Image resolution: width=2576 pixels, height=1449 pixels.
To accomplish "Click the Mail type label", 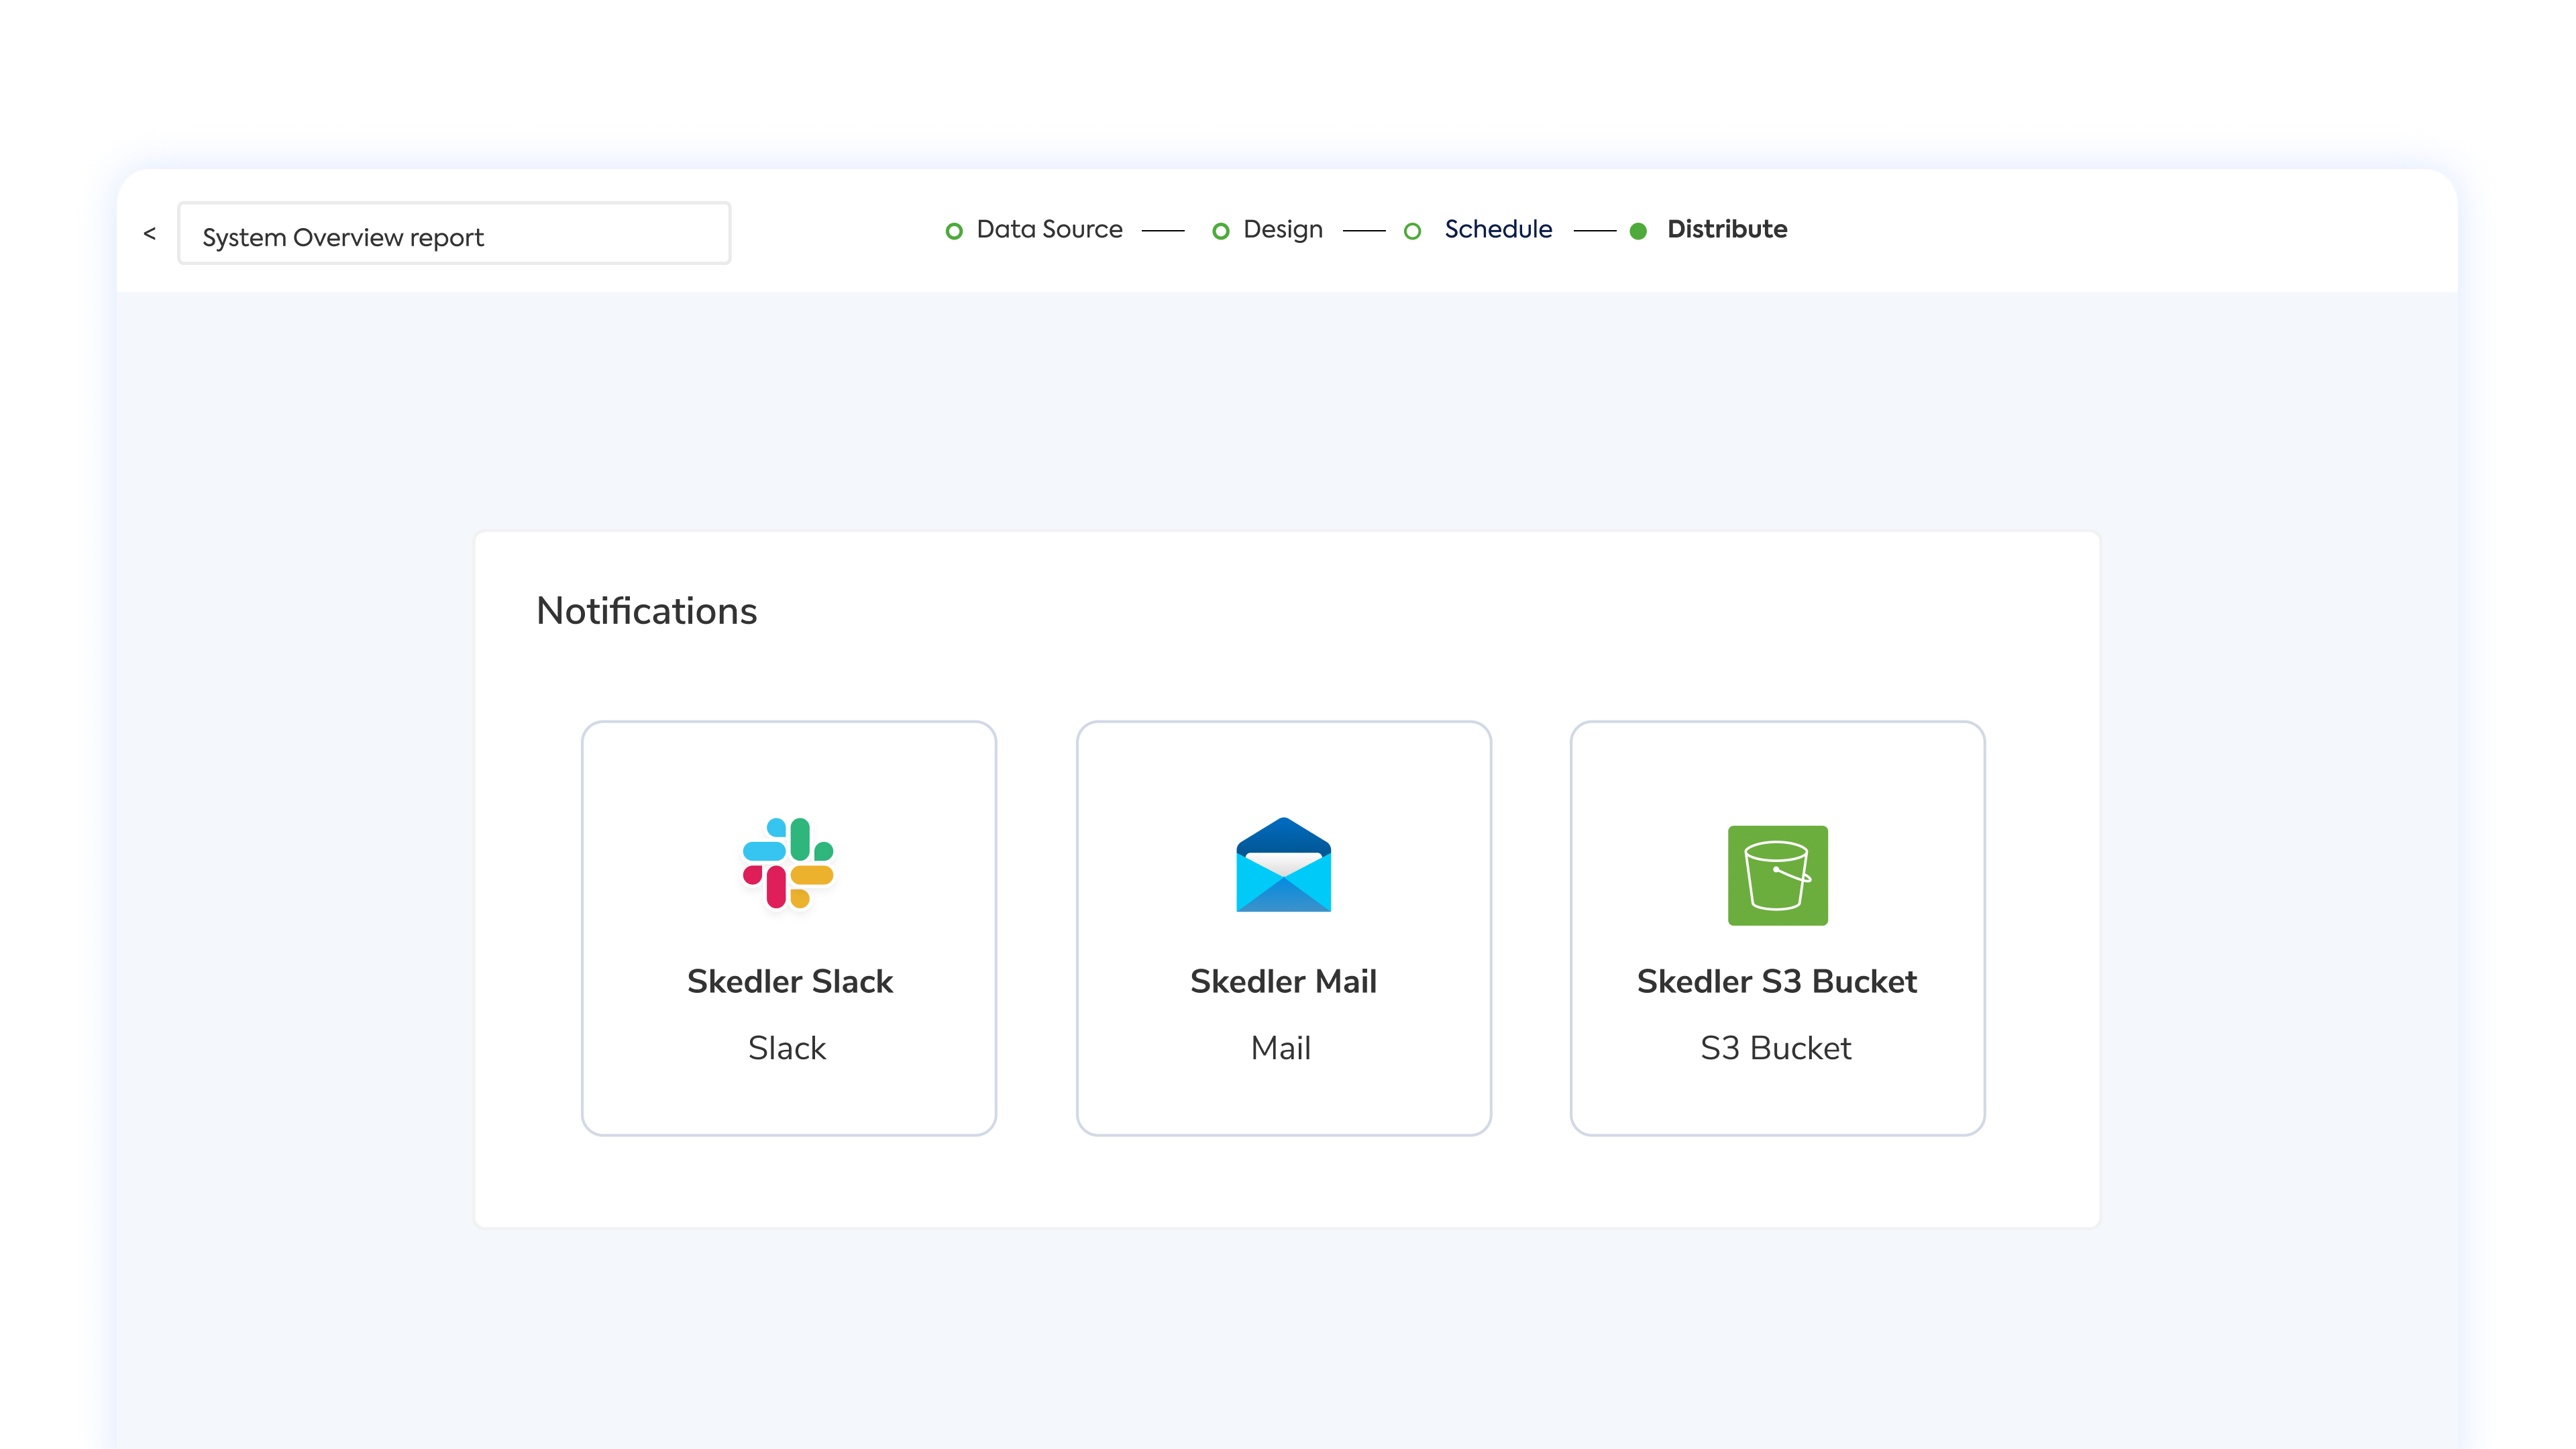I will pos(1281,1048).
